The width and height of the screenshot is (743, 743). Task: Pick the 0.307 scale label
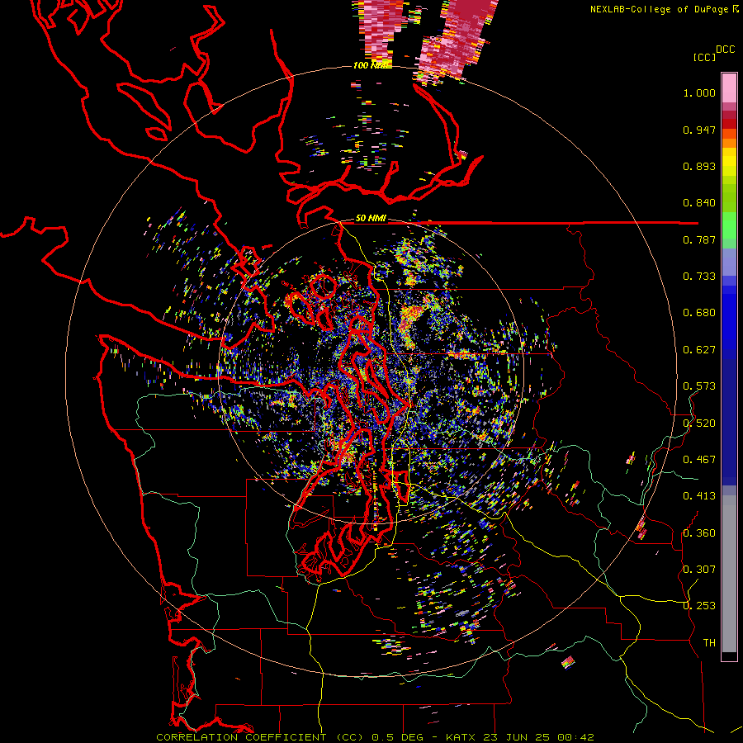pyautogui.click(x=699, y=570)
